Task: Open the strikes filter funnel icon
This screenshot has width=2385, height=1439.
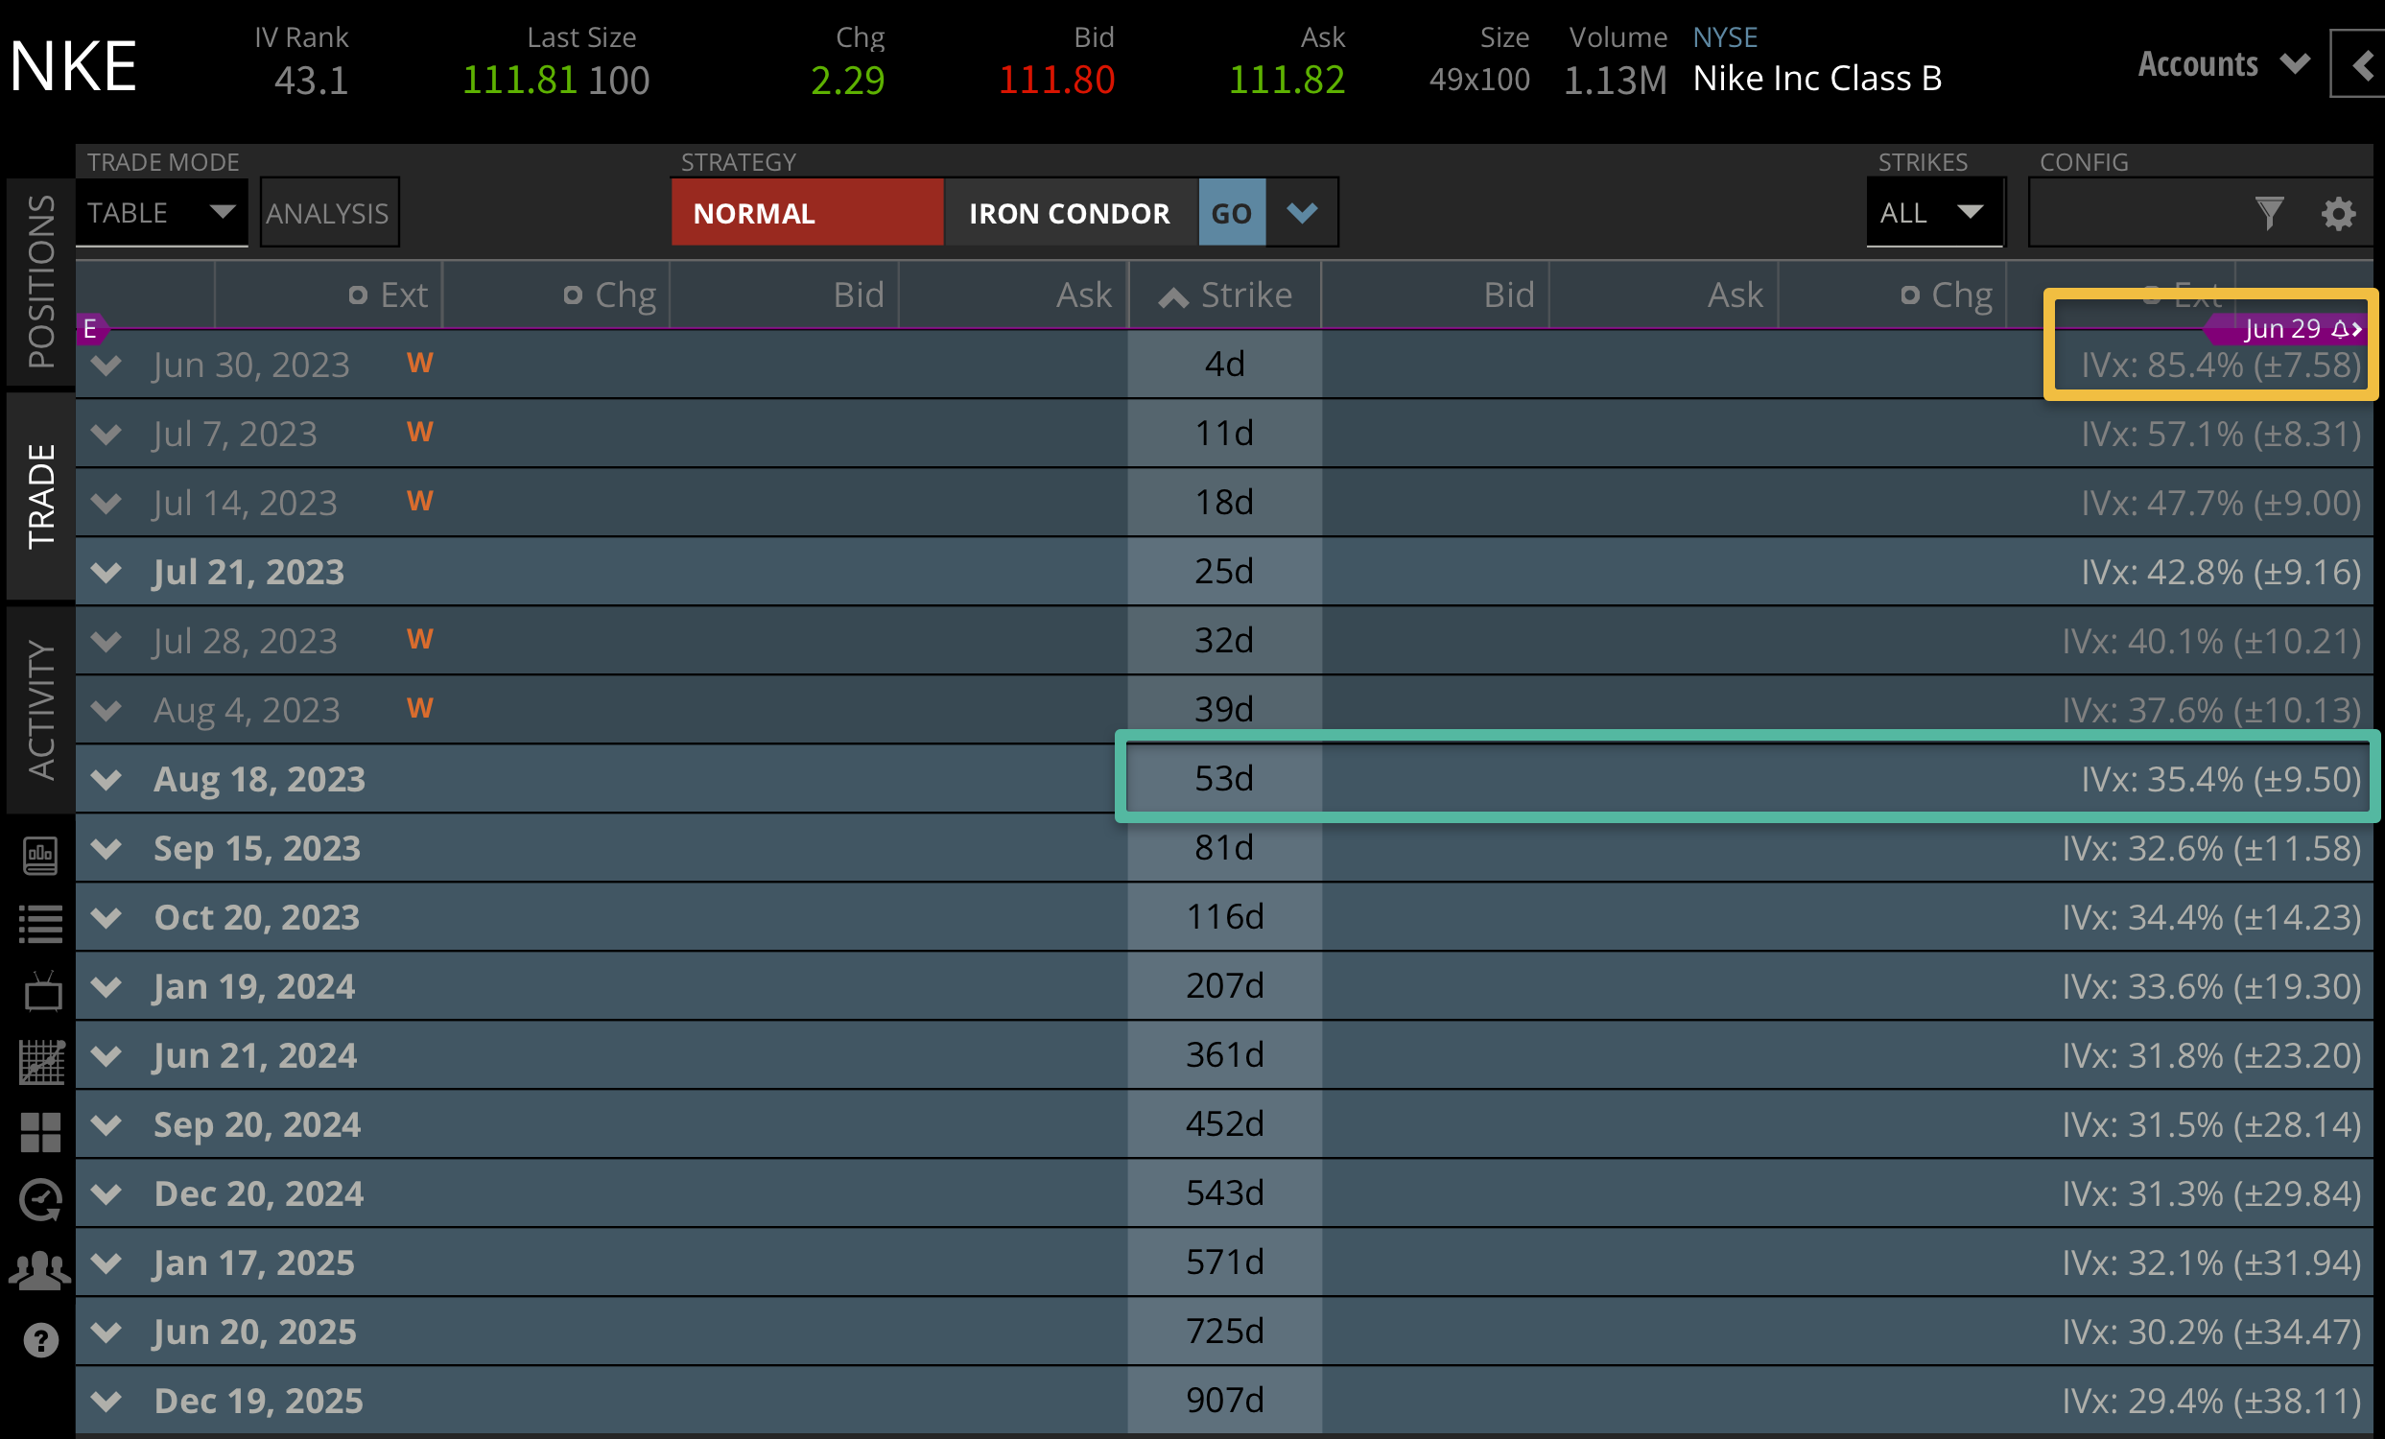Action: point(2270,213)
